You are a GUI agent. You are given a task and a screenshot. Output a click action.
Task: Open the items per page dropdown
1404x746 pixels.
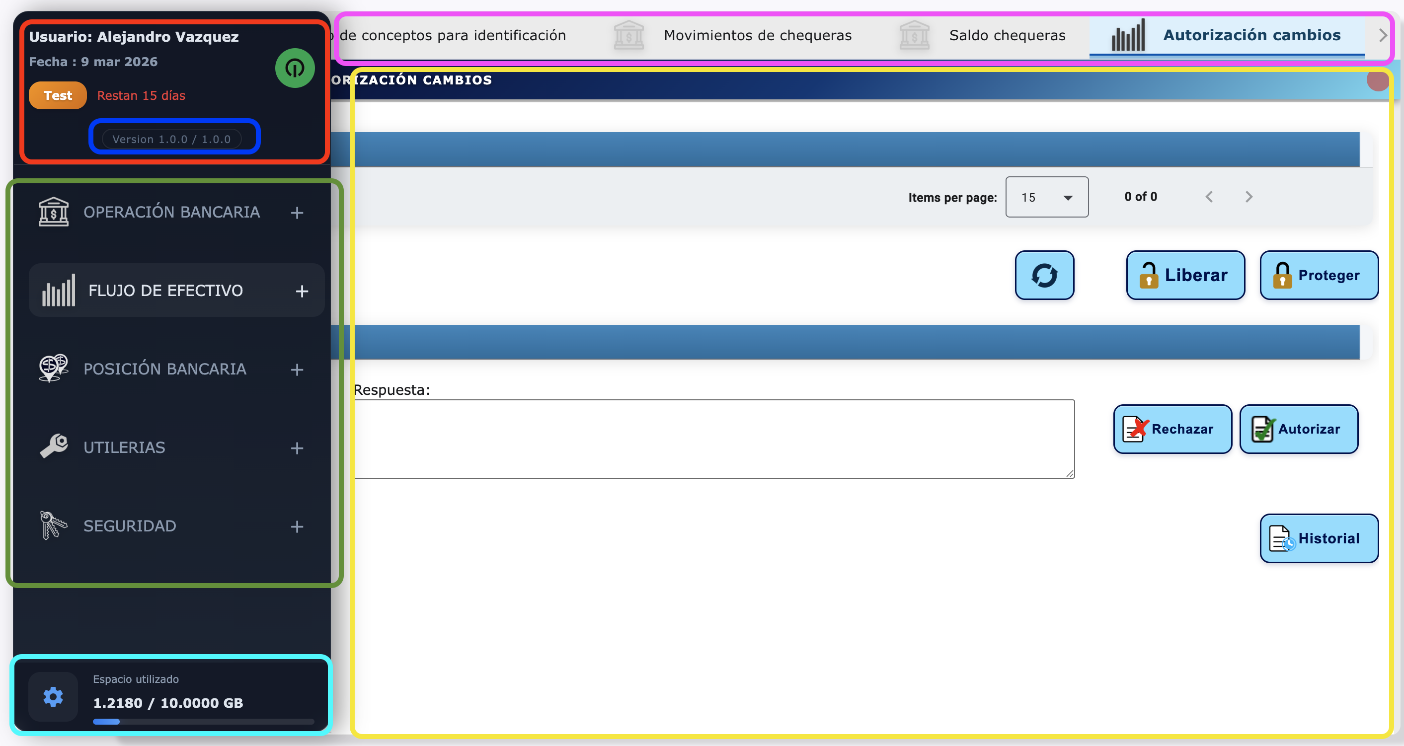1046,197
